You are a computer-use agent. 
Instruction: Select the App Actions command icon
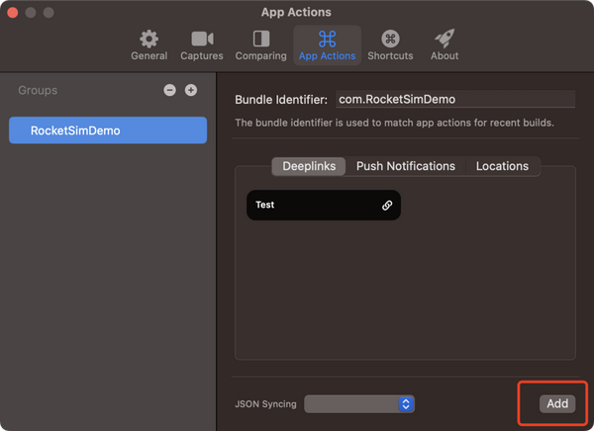(x=327, y=40)
